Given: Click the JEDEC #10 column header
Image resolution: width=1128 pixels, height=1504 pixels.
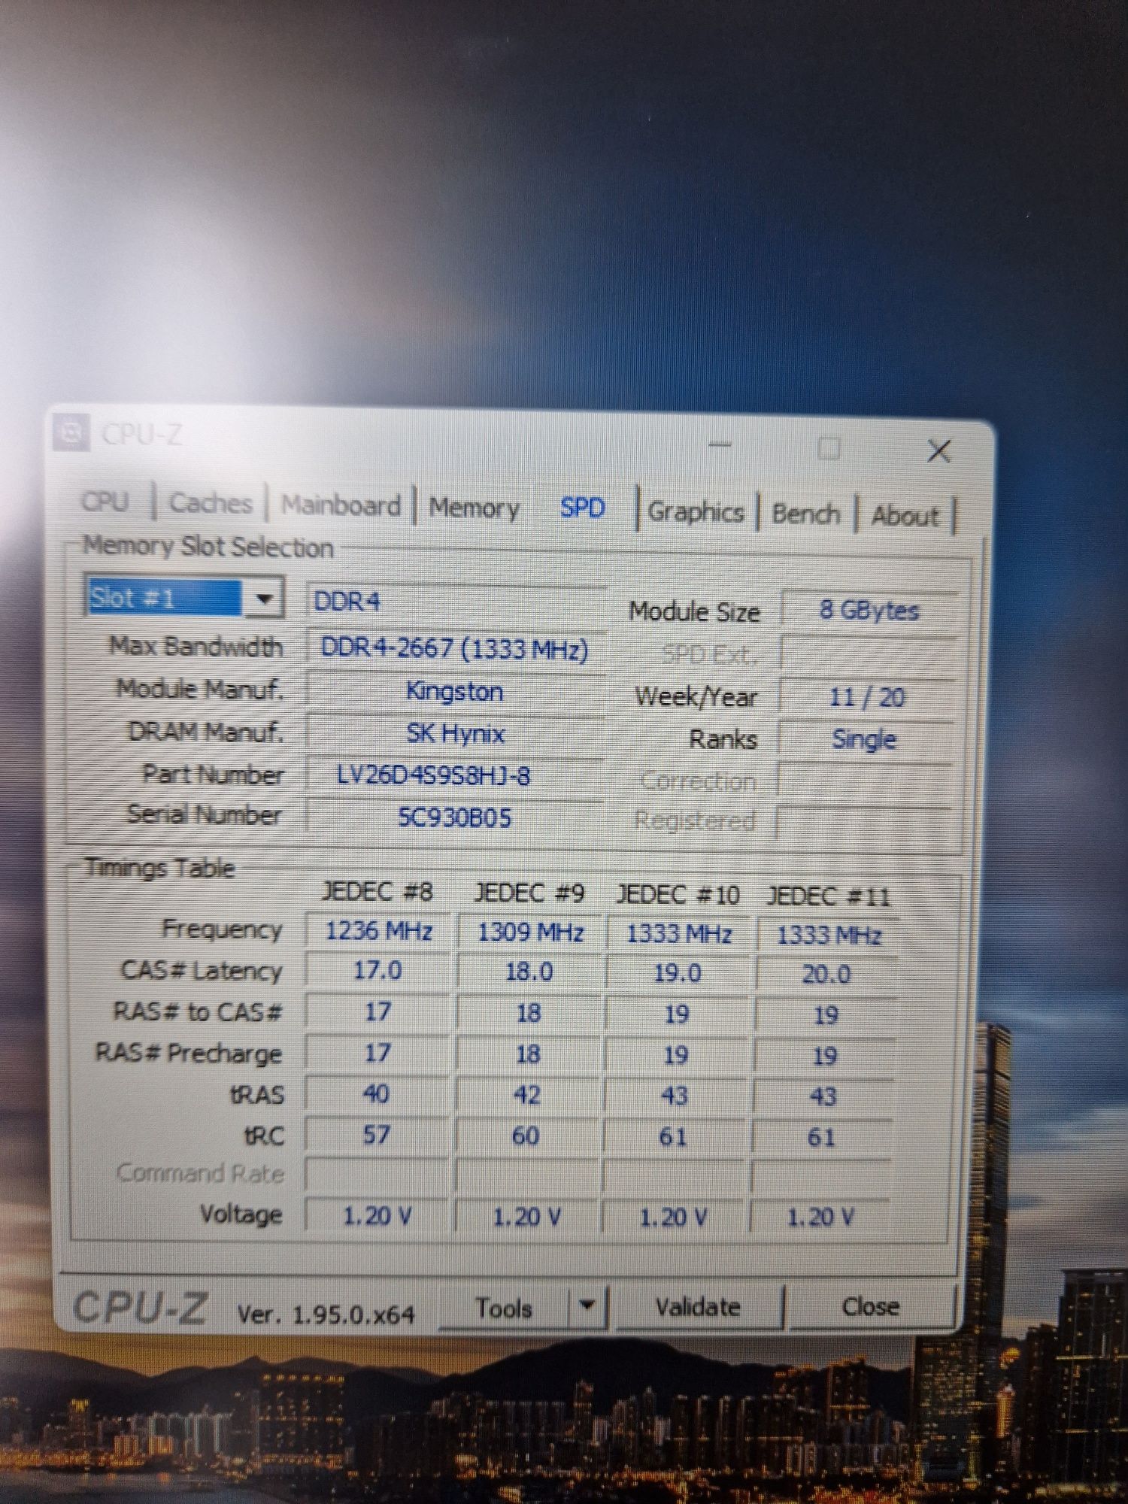Looking at the screenshot, I should (678, 896).
